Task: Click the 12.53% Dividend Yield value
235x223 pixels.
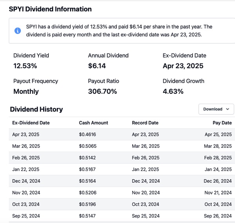Action: pos(25,66)
